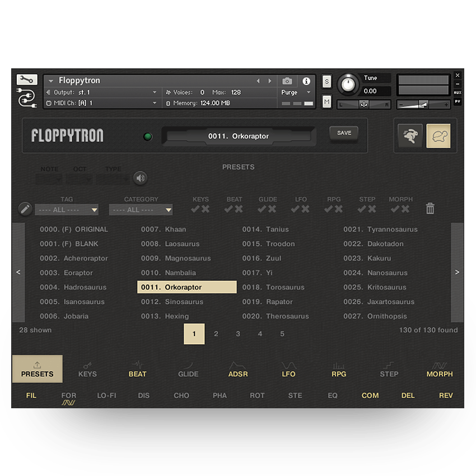Open the NOTE dropdown

[49, 179]
